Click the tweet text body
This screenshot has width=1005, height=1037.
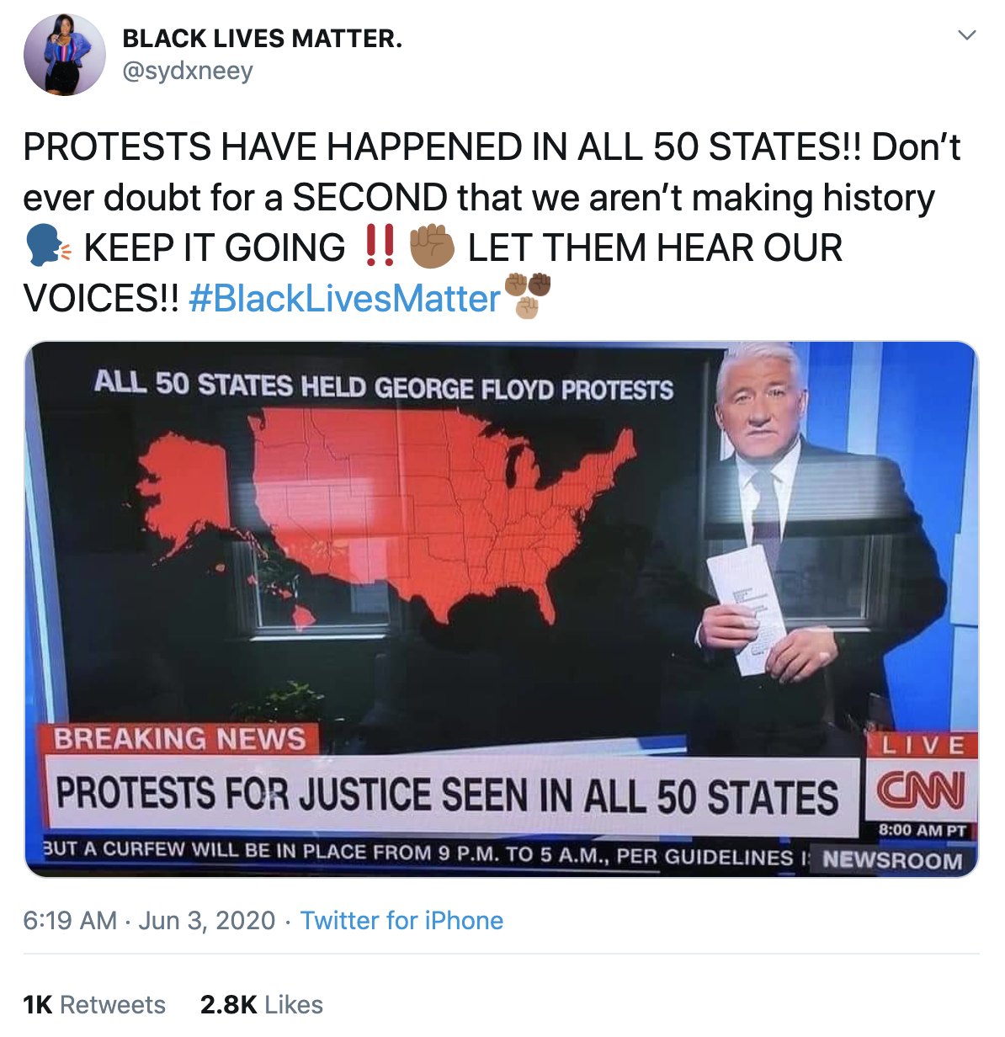tap(492, 222)
